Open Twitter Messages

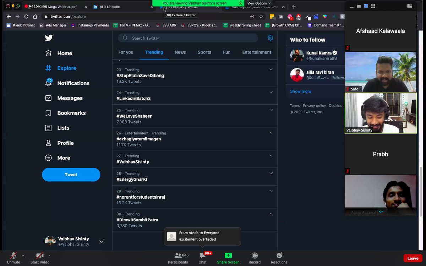(x=64, y=98)
